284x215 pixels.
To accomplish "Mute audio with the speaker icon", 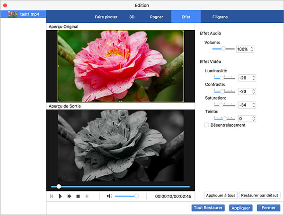I will tap(109, 196).
